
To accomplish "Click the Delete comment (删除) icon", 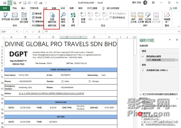I will pos(90,16).
